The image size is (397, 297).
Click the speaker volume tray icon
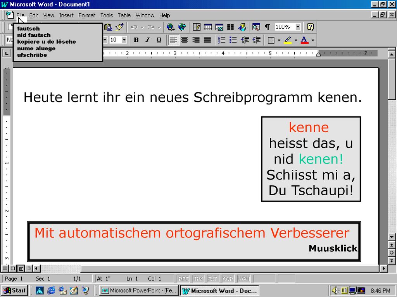[x=335, y=290]
